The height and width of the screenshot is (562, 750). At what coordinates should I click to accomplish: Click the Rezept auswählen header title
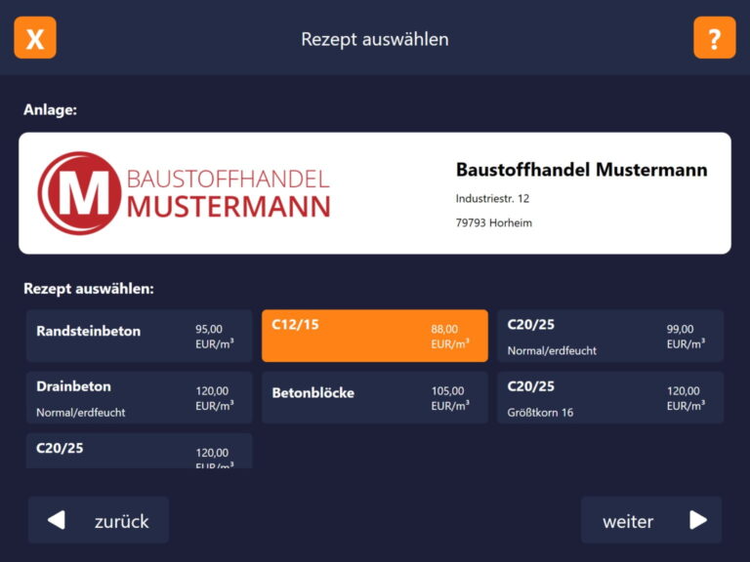(x=375, y=39)
